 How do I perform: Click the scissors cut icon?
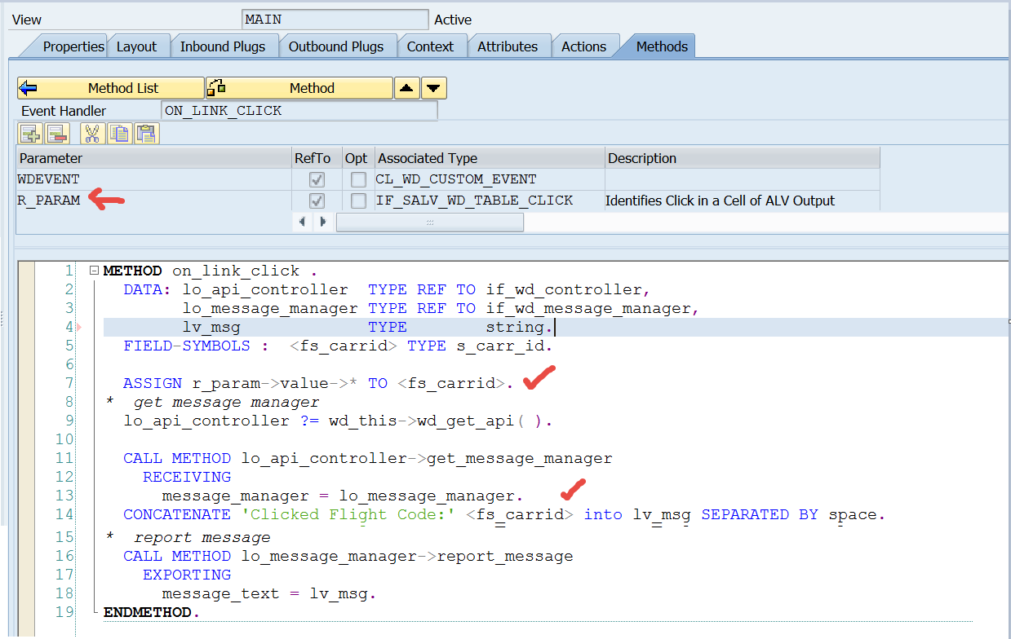92,134
